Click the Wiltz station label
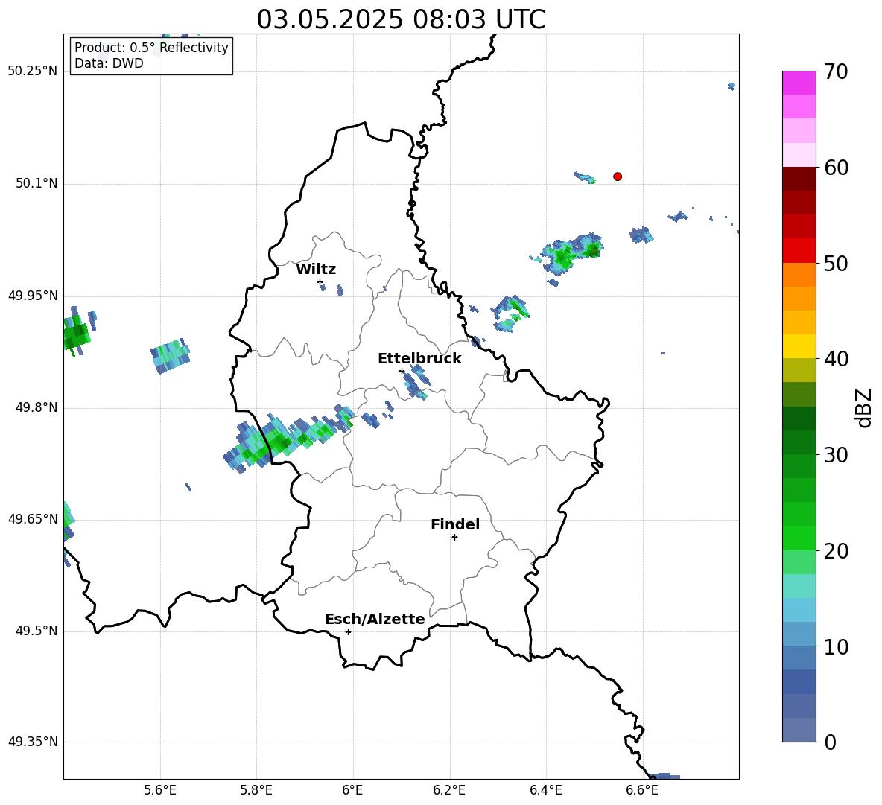Viewport: 882px width, 805px height. click(x=316, y=270)
